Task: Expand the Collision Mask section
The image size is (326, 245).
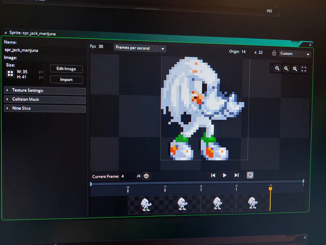Action: (45, 99)
